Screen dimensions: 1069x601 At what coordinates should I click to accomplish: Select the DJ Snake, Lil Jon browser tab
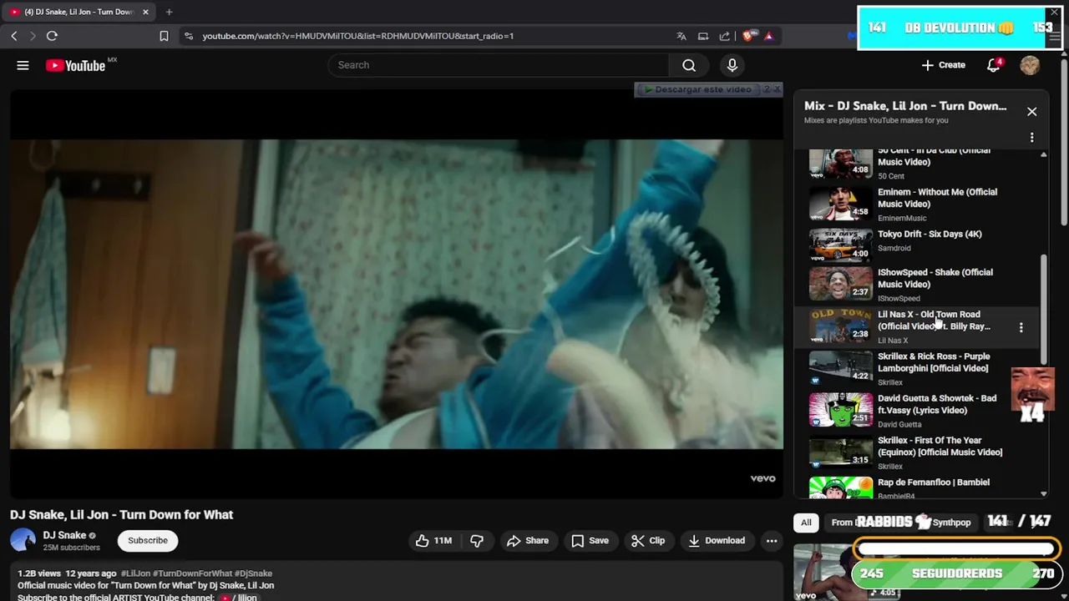coord(79,12)
